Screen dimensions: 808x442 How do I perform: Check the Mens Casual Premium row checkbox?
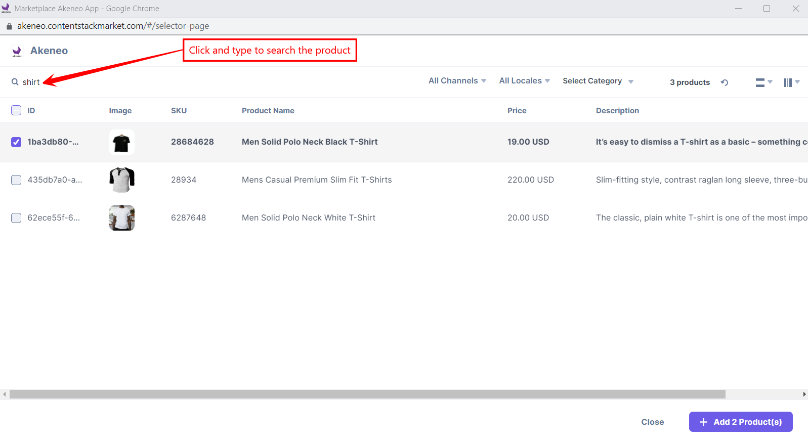tap(16, 180)
